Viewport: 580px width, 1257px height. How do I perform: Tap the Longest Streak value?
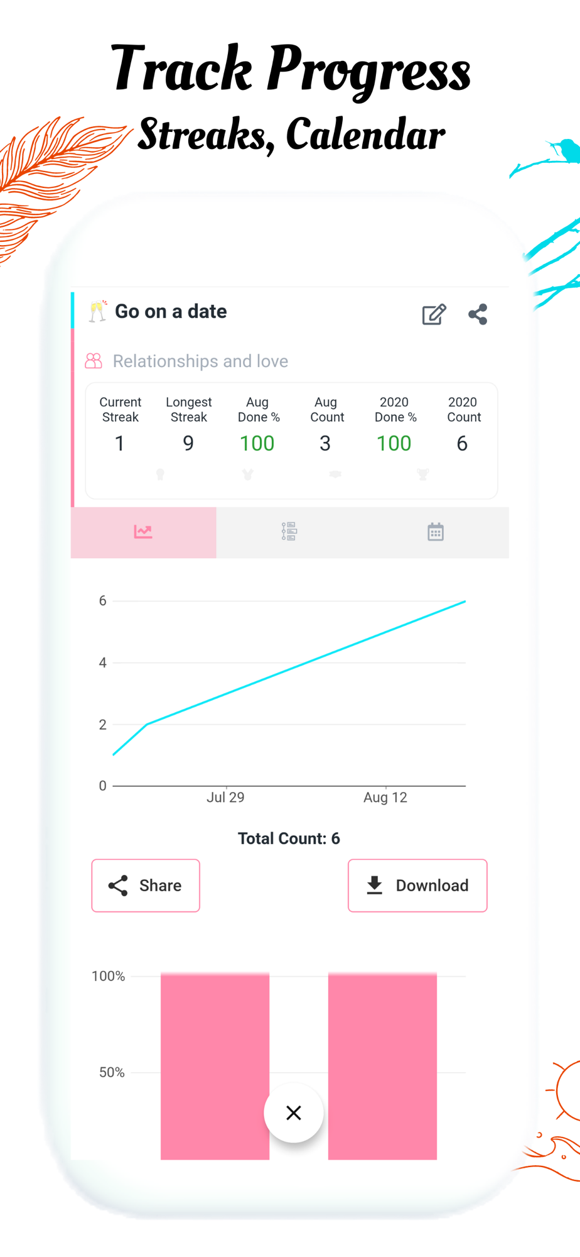[188, 444]
